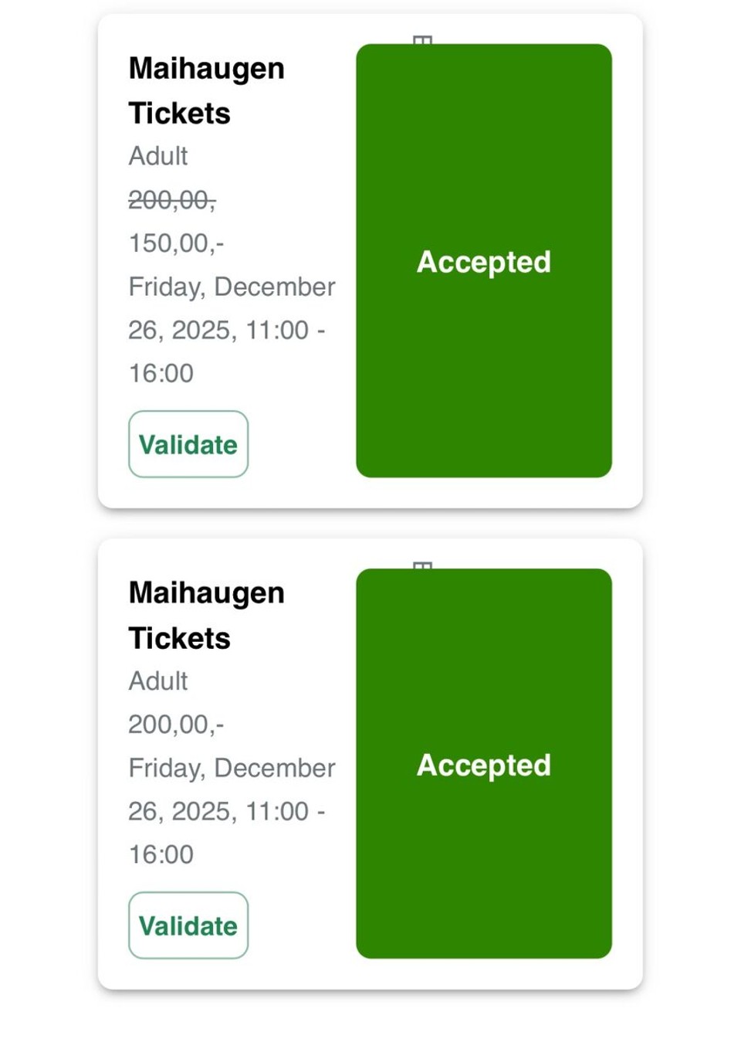Click the 16:00 end time on first ticket
741x1049 pixels.
(x=161, y=373)
